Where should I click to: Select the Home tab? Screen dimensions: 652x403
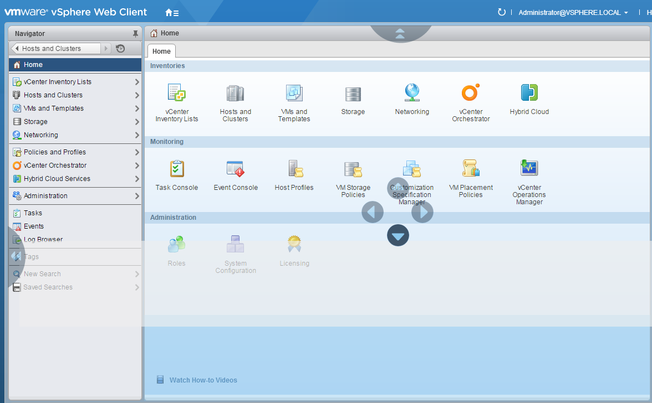(161, 51)
